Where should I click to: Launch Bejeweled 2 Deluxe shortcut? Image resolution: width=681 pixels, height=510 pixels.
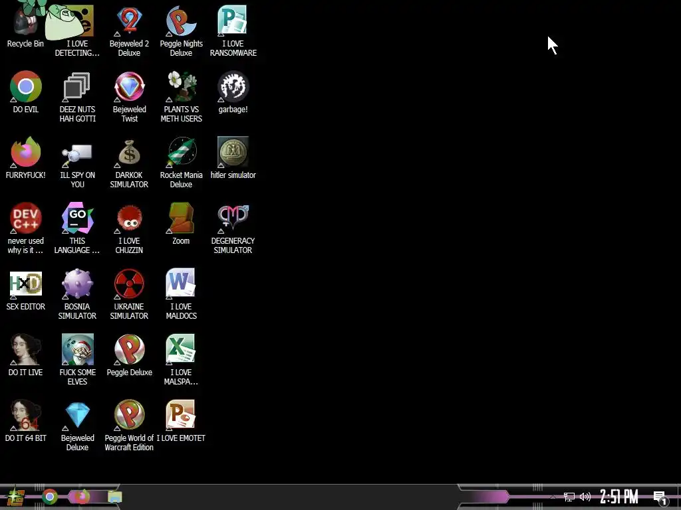click(x=129, y=21)
